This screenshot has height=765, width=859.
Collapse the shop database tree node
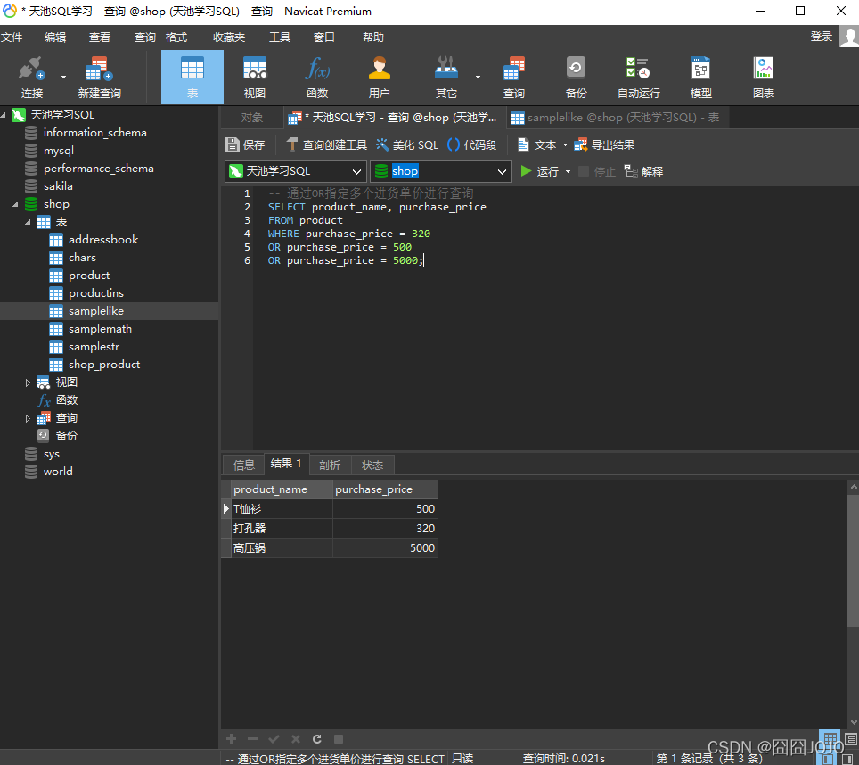(15, 204)
